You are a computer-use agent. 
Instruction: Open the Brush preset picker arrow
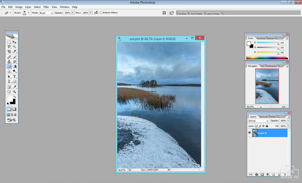point(28,13)
